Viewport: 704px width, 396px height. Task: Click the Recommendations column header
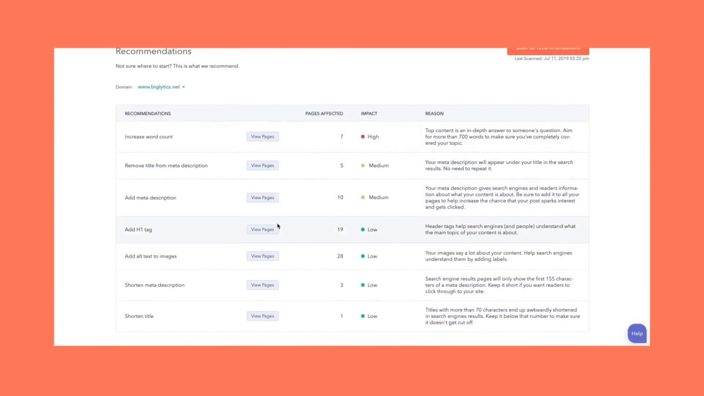coord(148,114)
